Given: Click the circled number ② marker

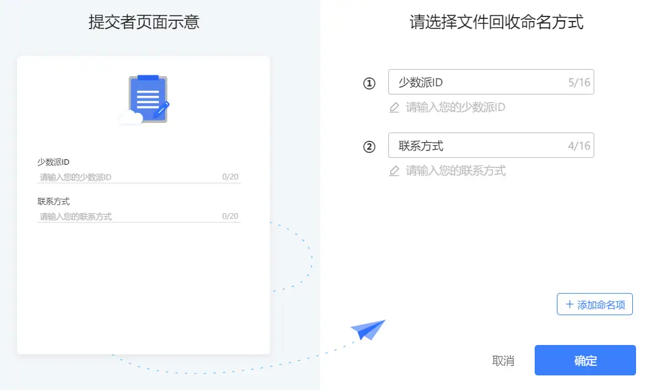Looking at the screenshot, I should [369, 145].
